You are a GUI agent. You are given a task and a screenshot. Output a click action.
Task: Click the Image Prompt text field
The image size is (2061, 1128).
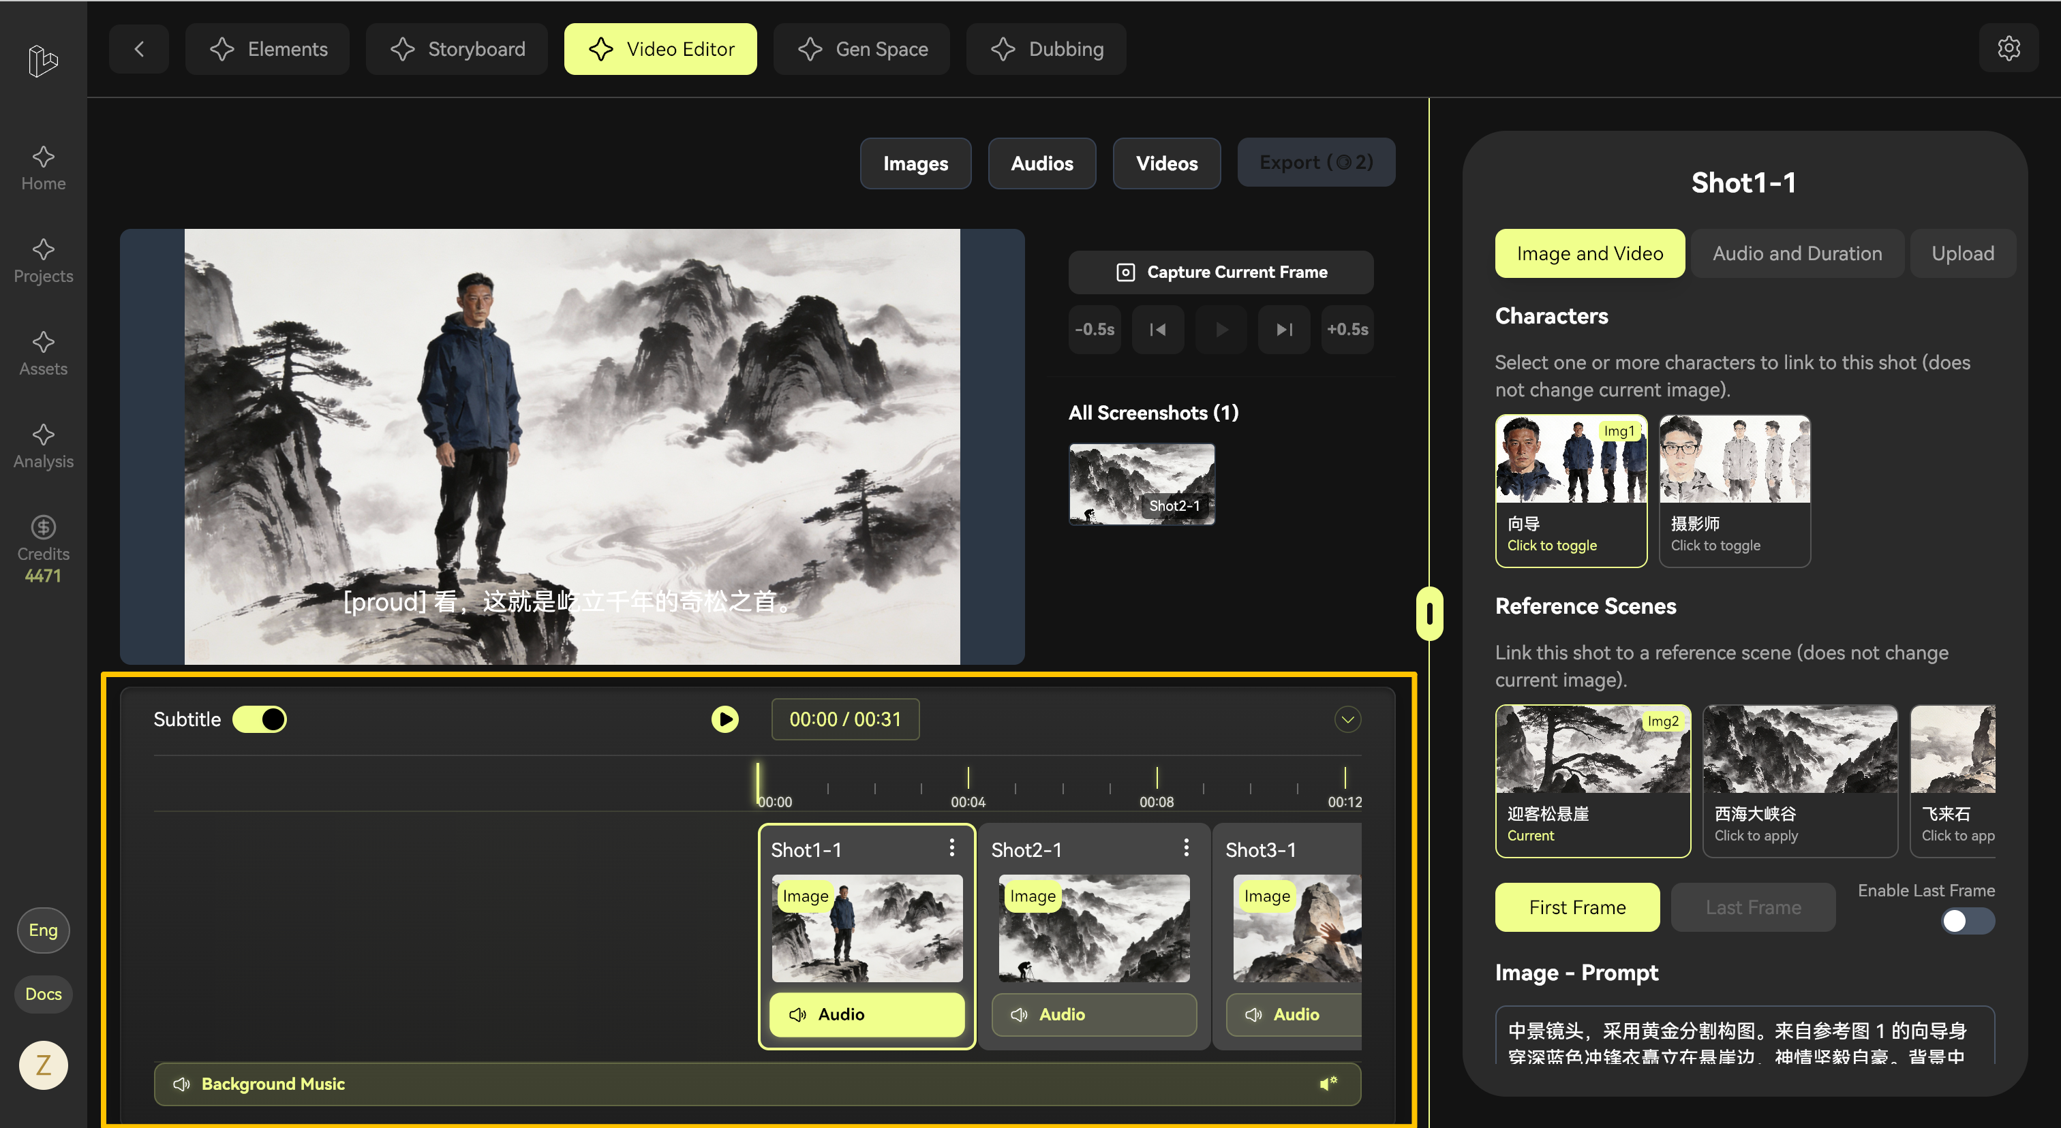(1745, 1036)
